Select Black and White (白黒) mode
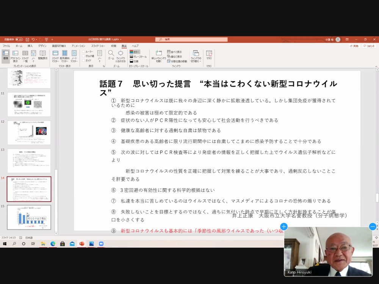The image size is (379, 284). point(134,61)
